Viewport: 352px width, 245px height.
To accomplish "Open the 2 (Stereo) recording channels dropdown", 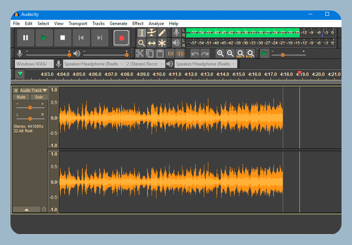I will (145, 64).
